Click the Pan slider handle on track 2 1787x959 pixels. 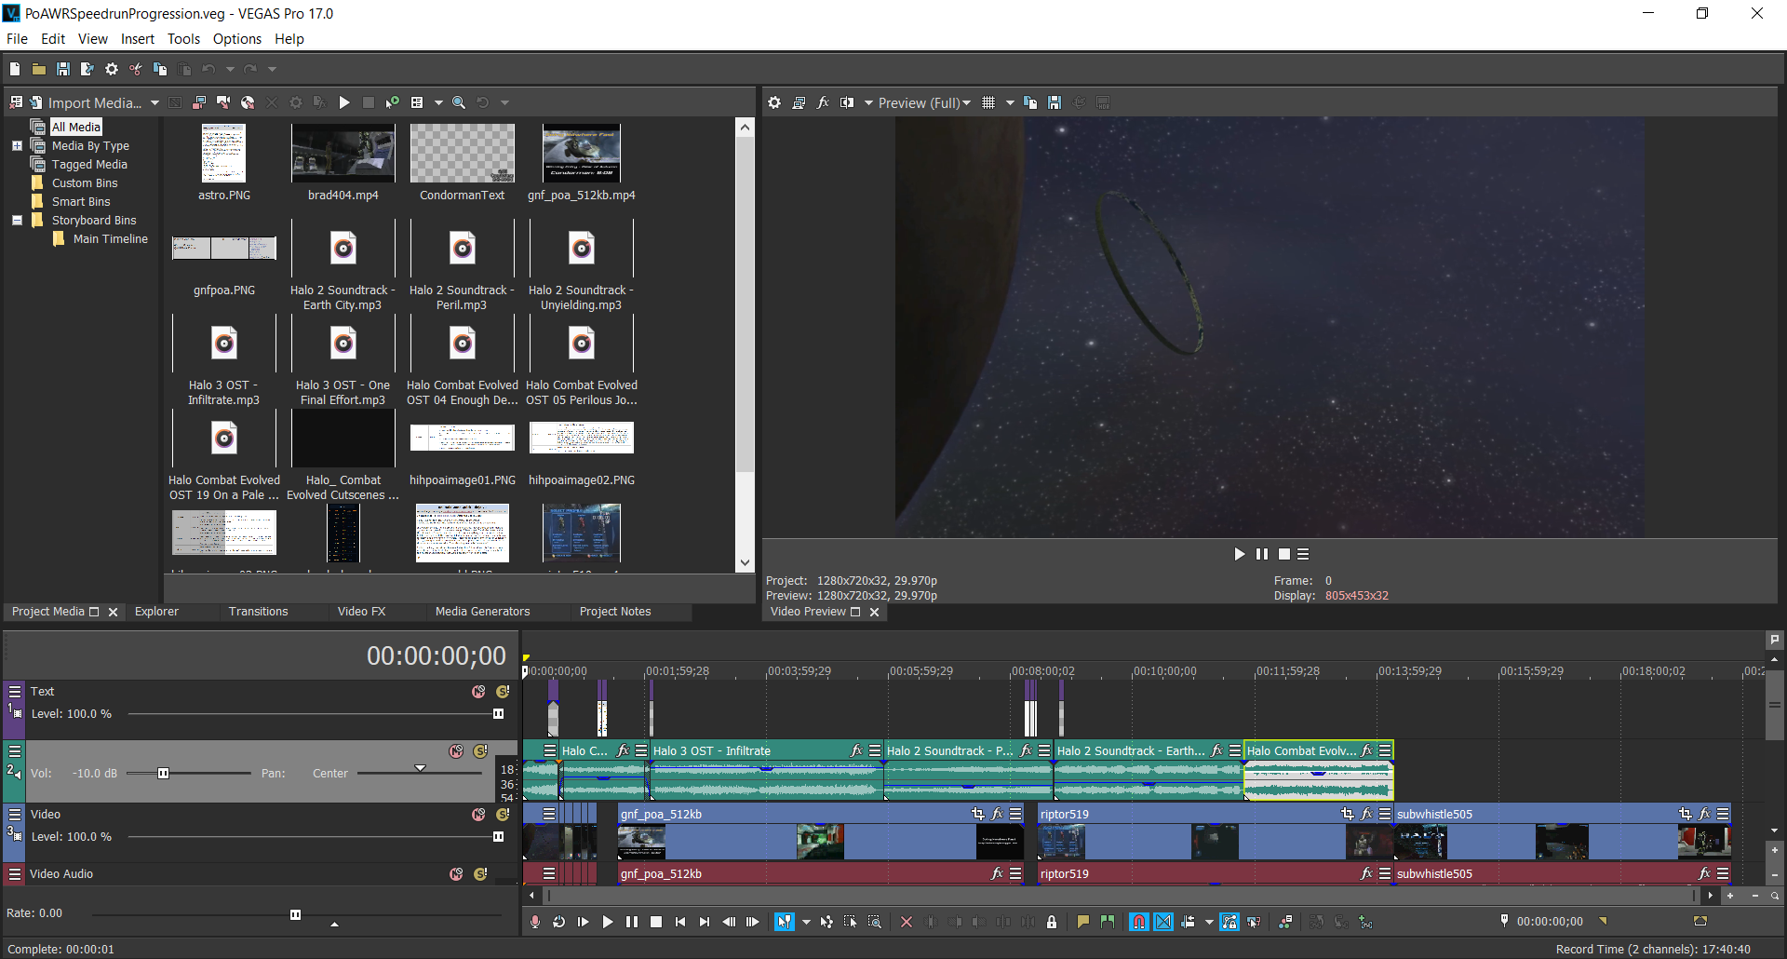pyautogui.click(x=421, y=769)
